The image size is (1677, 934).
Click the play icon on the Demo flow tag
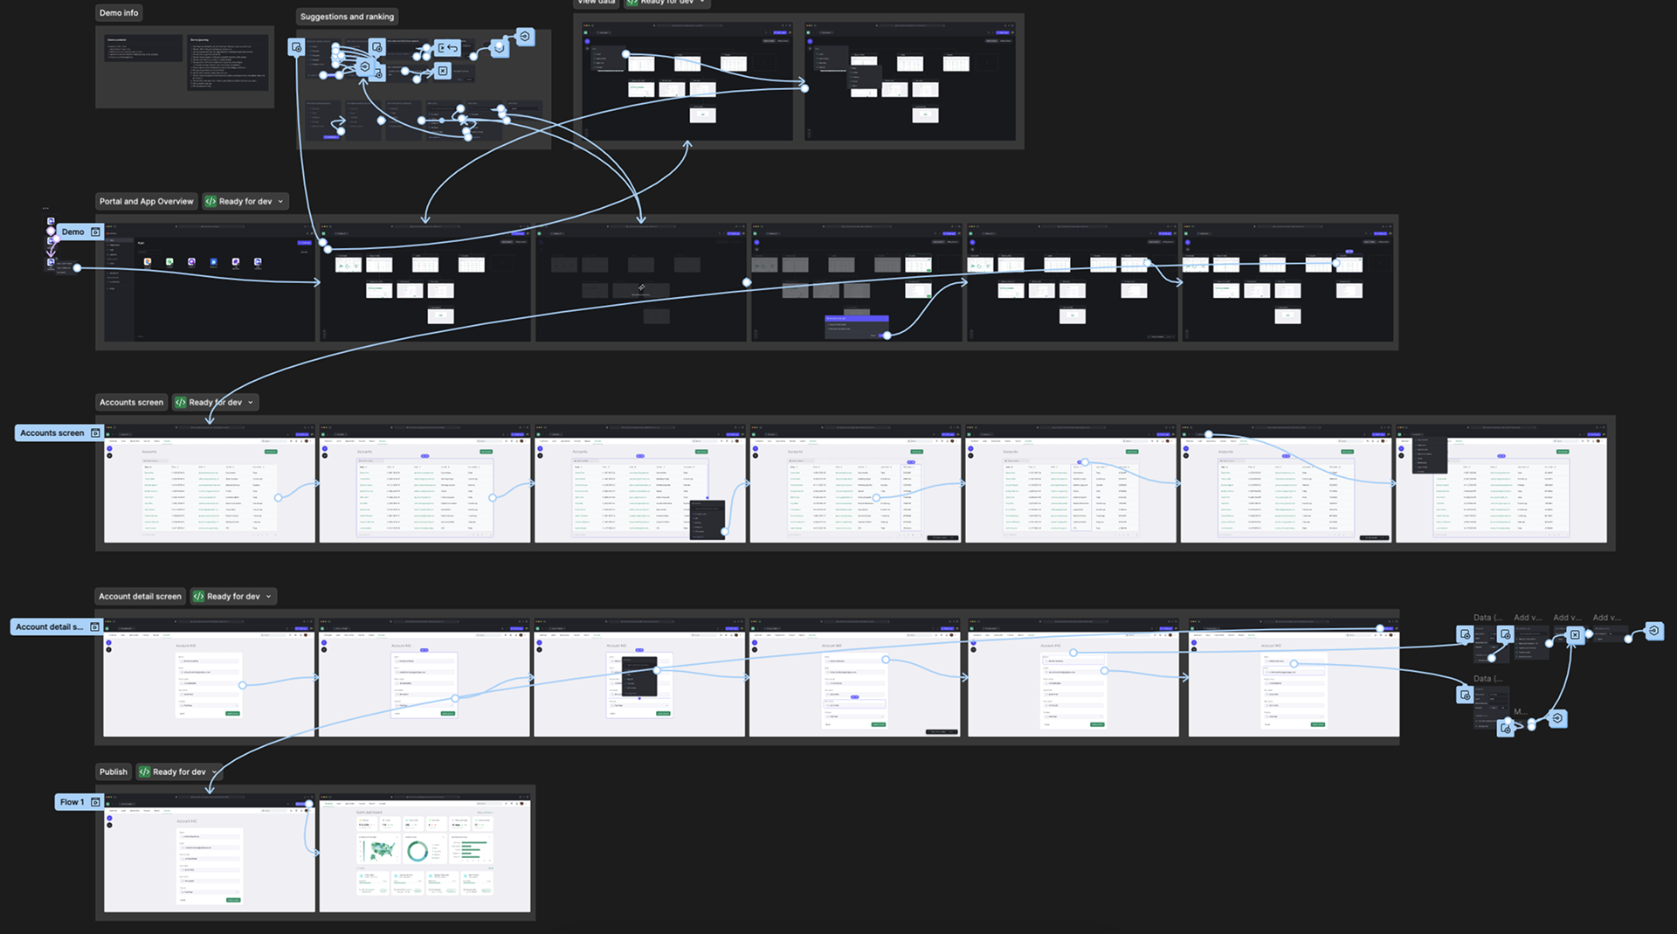(95, 232)
